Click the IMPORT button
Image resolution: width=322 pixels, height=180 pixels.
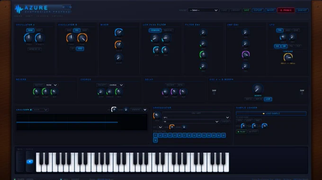(270, 10)
